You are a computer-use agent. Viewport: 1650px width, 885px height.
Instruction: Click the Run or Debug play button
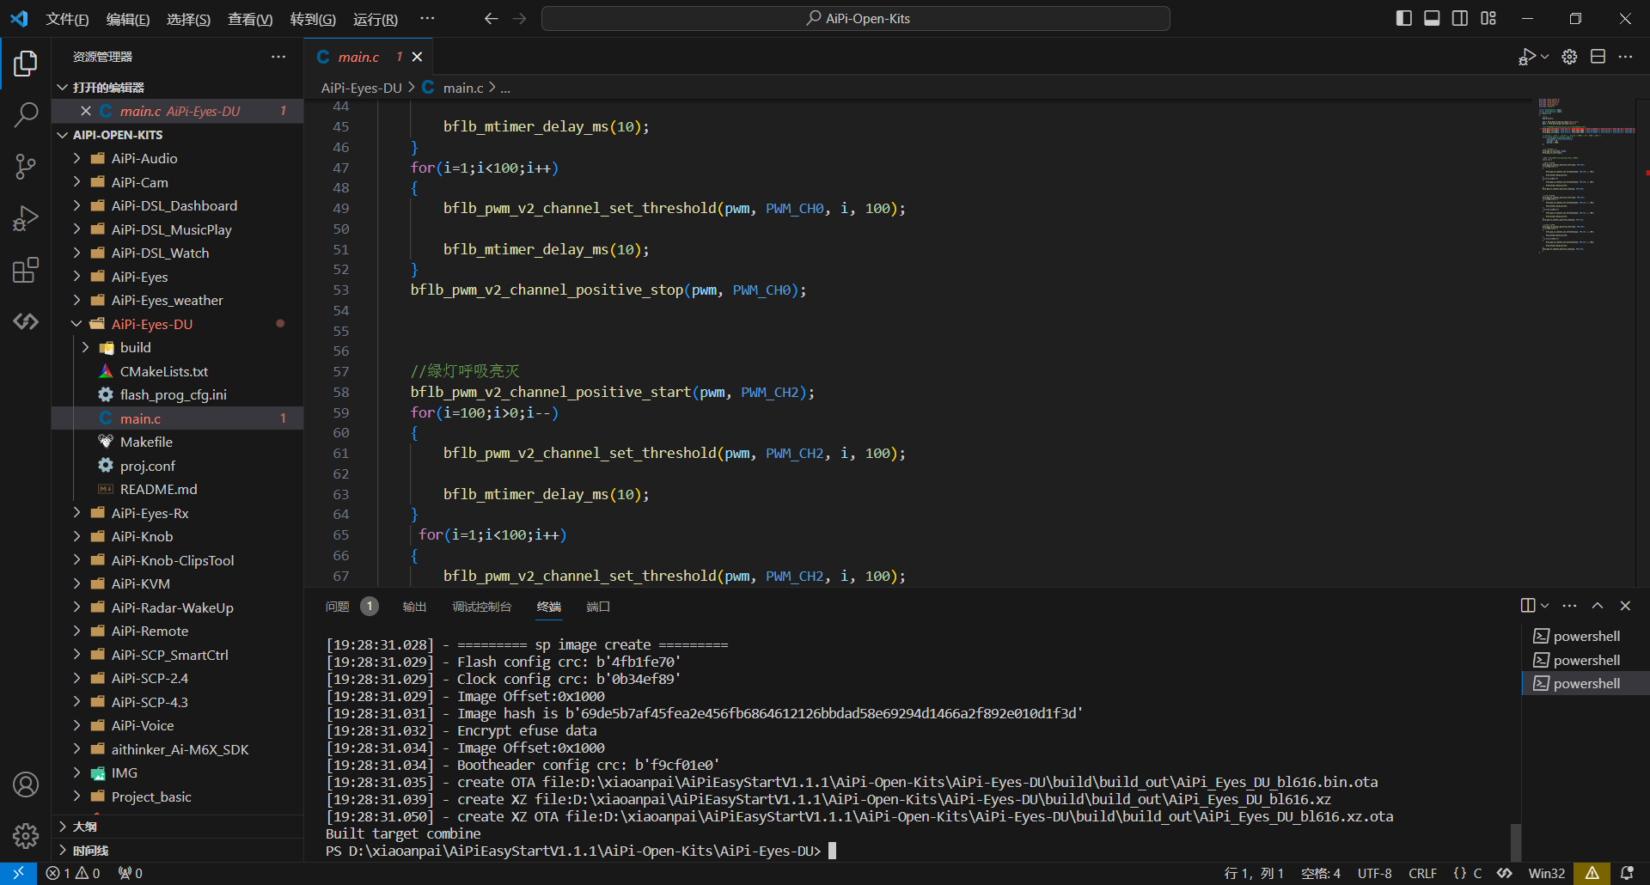coord(1527,57)
